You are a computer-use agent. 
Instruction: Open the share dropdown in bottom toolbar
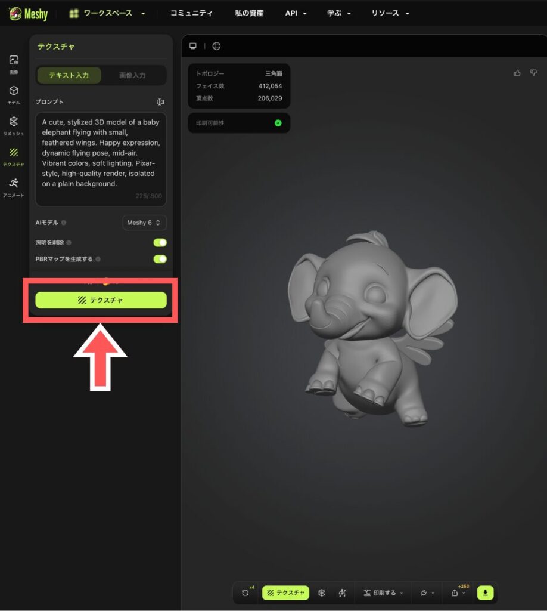point(458,593)
